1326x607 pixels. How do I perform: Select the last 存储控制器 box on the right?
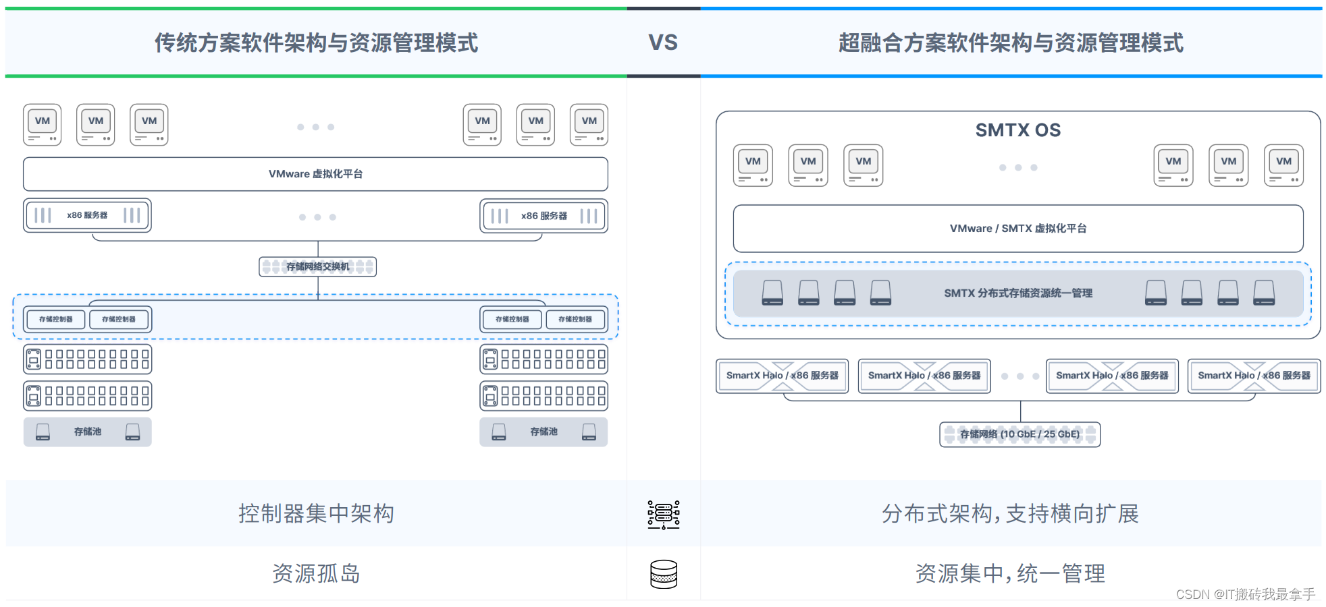pyautogui.click(x=575, y=319)
